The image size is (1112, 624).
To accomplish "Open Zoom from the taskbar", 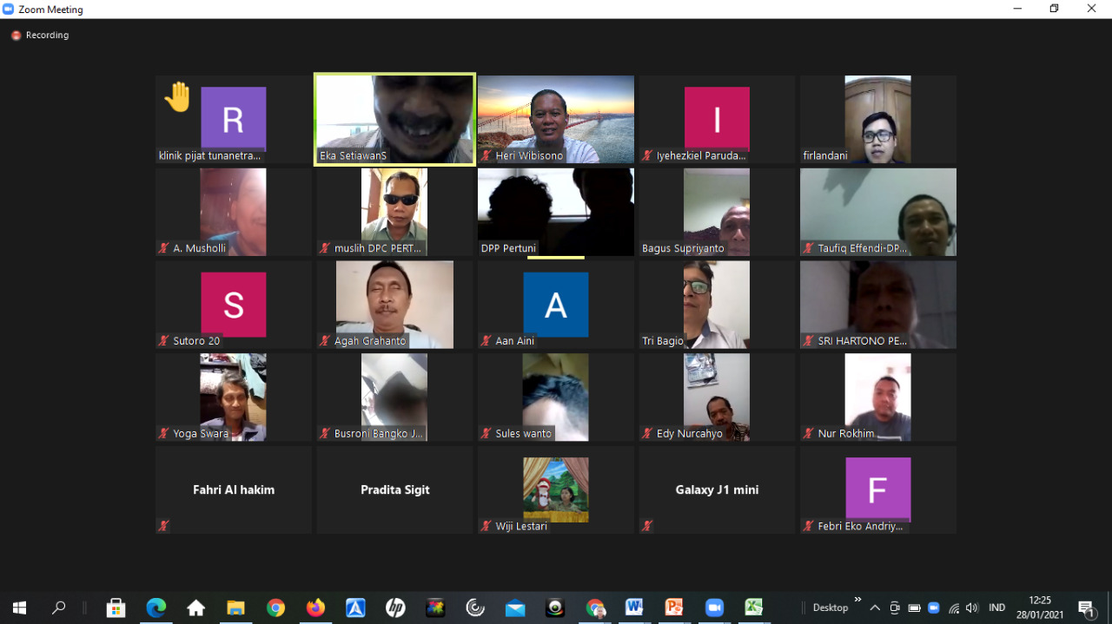I will tap(714, 608).
